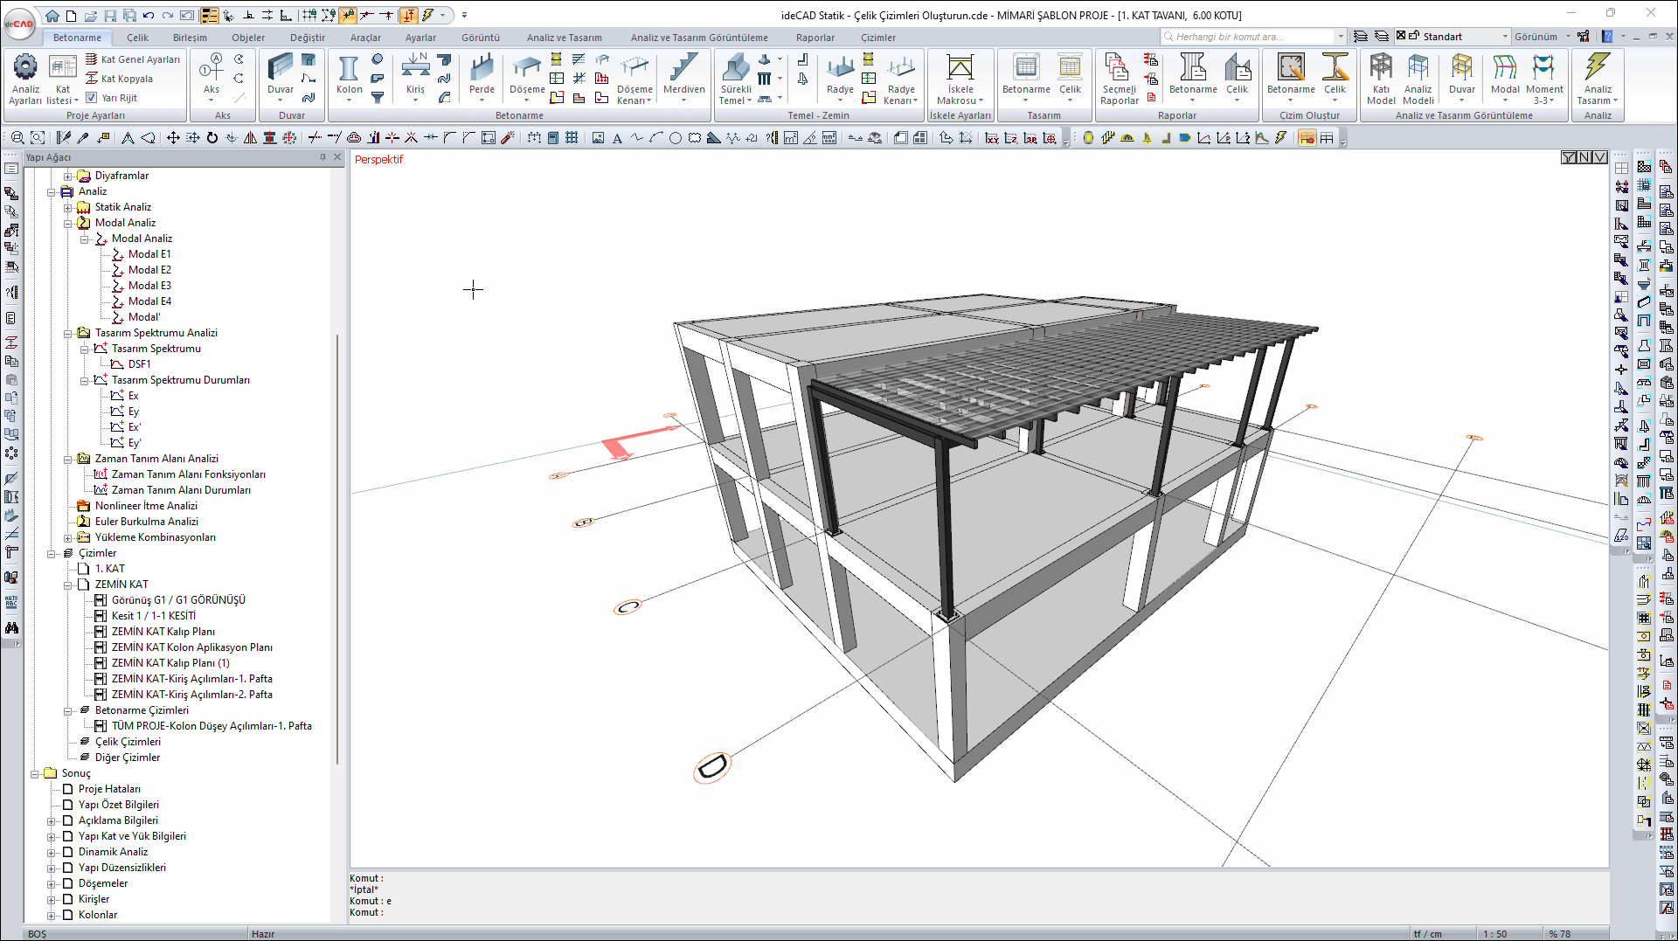This screenshot has width=1678, height=941.
Task: Switch to the Çelik ribbon tab
Action: pyautogui.click(x=137, y=38)
